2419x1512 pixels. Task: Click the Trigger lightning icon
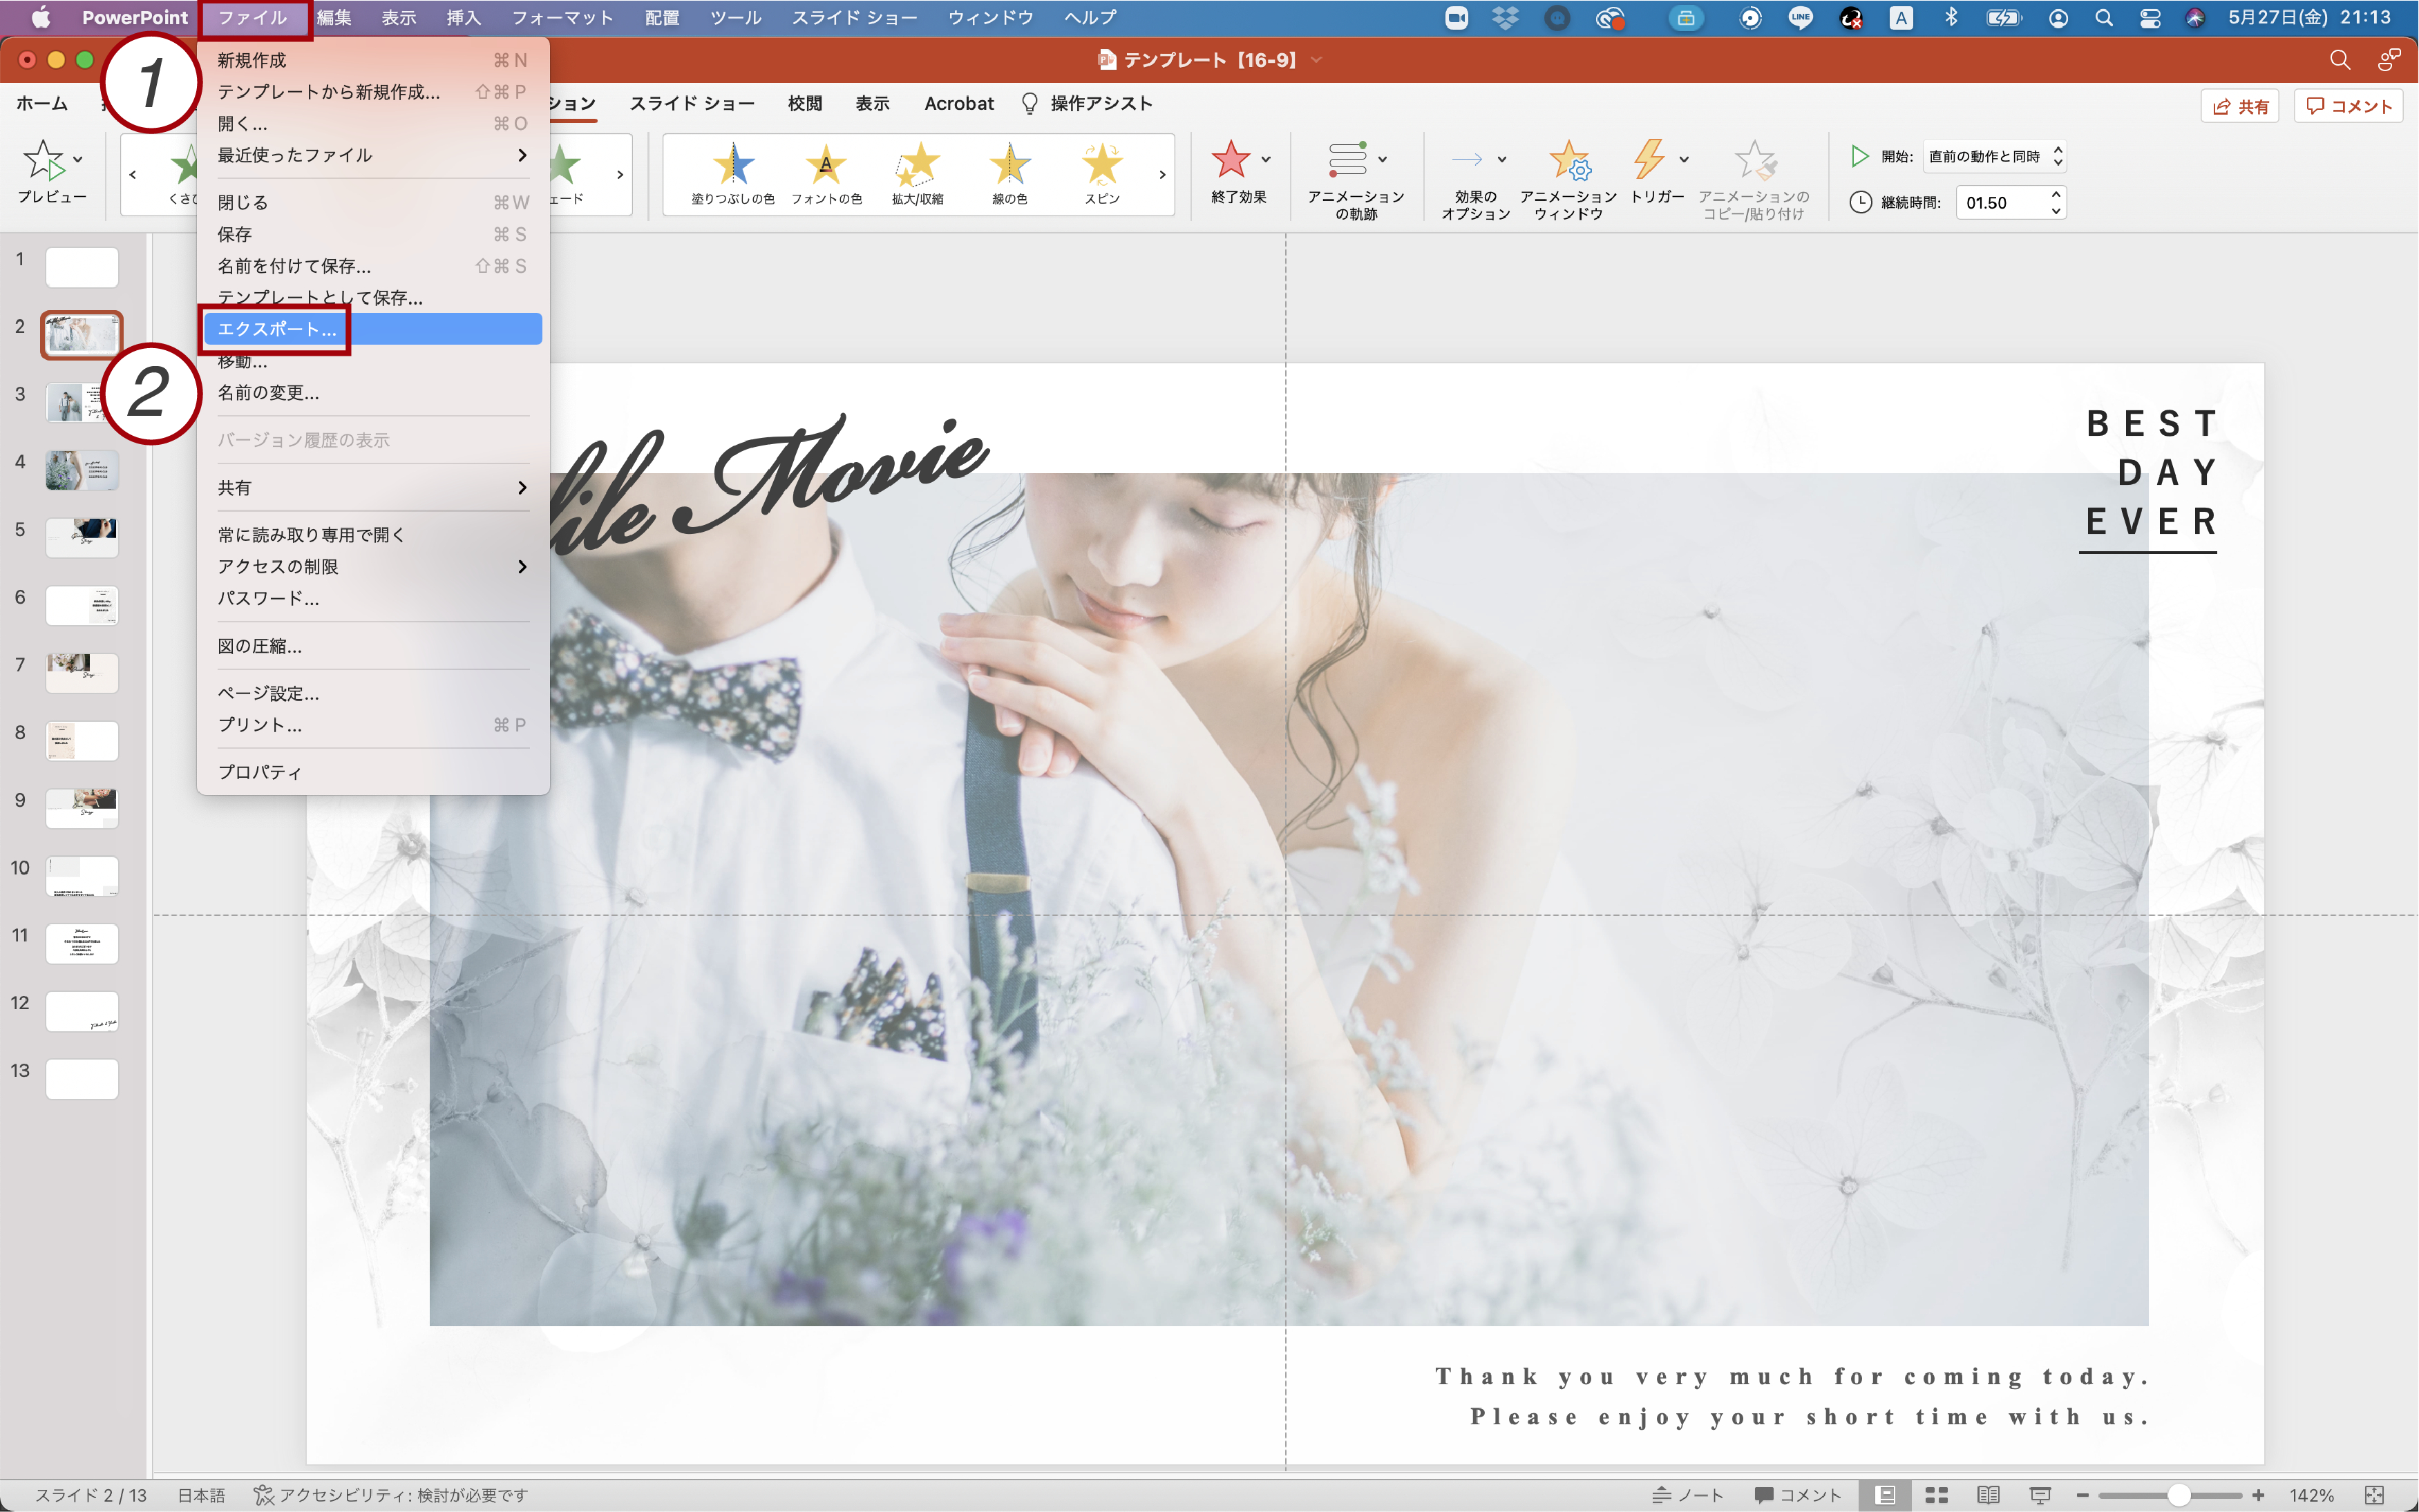pyautogui.click(x=1648, y=159)
